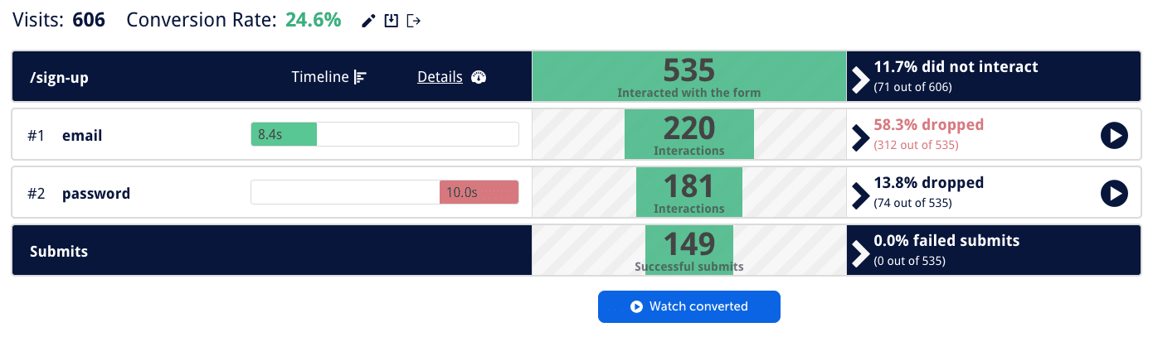Click the 535 interacted green block

click(689, 77)
